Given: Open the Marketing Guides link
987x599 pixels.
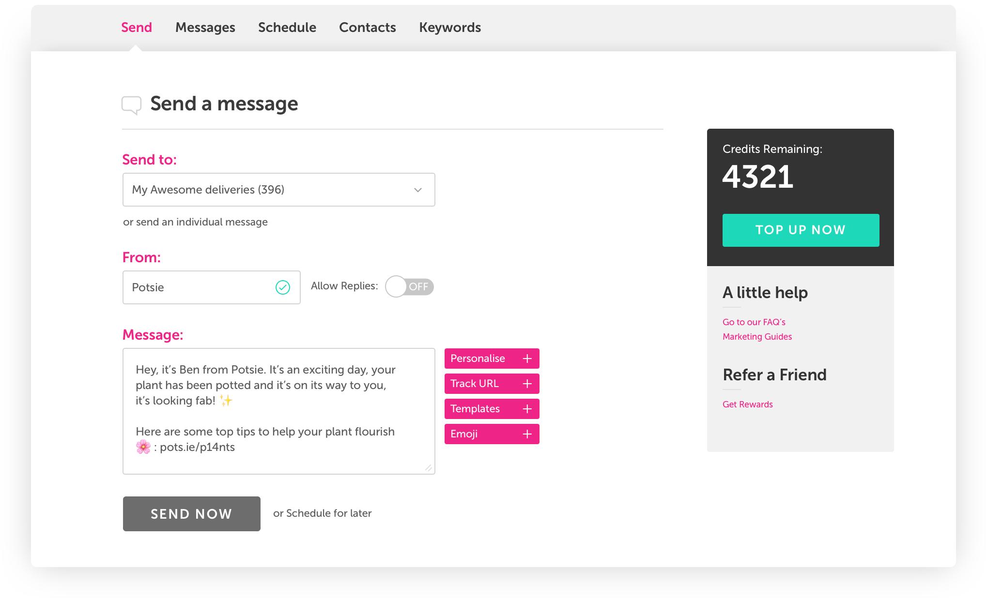Looking at the screenshot, I should pos(757,336).
